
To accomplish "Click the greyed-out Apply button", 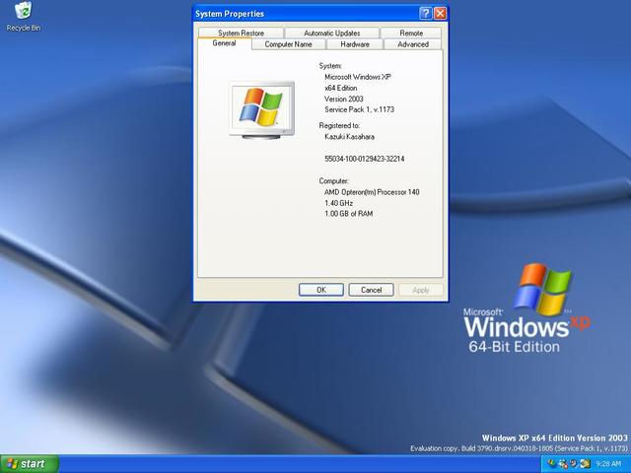I will [421, 290].
